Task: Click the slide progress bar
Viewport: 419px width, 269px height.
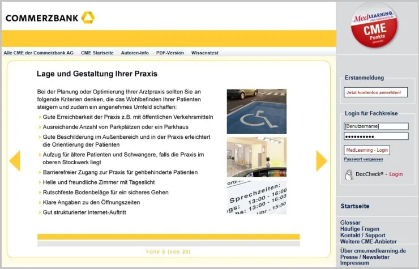Action: tap(168, 237)
